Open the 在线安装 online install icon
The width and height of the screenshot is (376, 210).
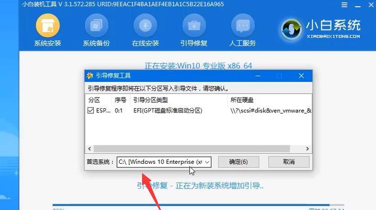tap(145, 26)
